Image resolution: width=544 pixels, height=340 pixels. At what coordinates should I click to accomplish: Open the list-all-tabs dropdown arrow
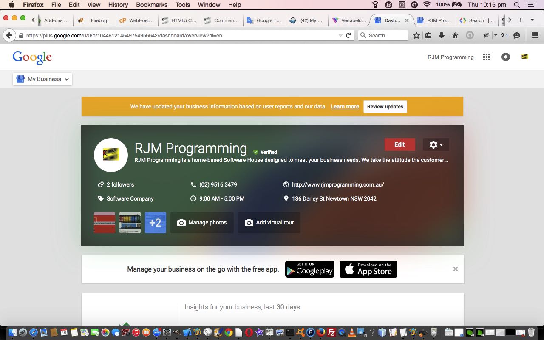click(x=532, y=20)
